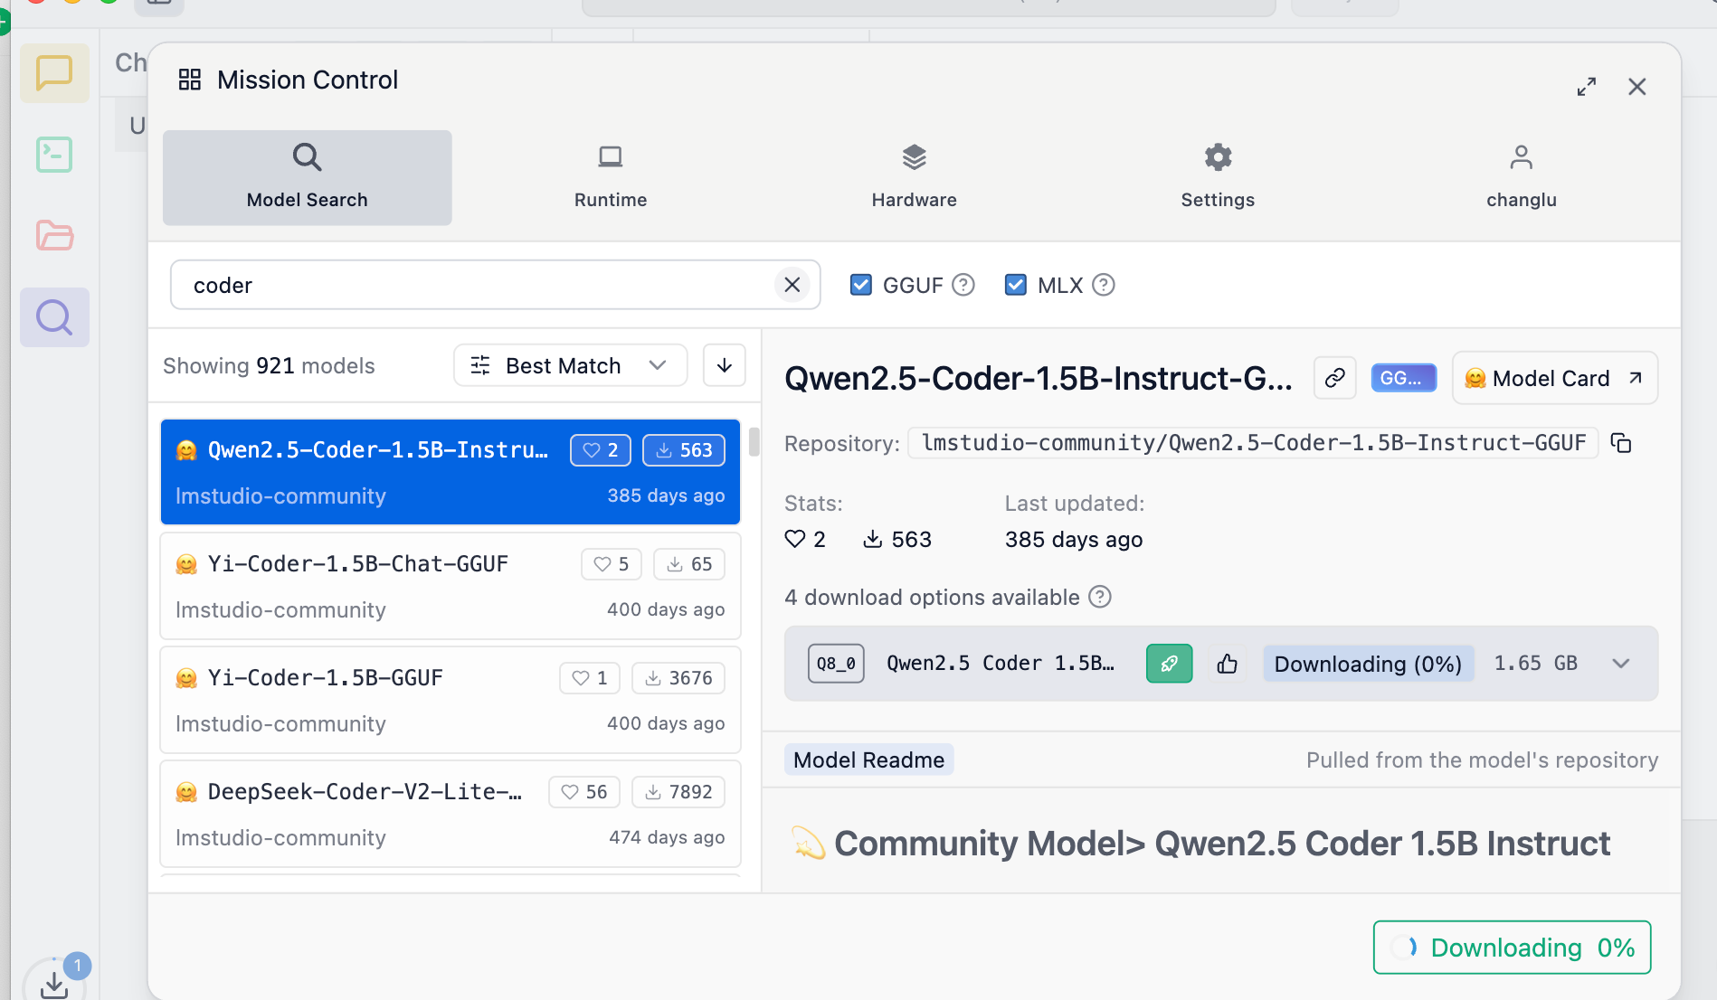
Task: Open the Developer terminal sidebar icon
Action: pyautogui.click(x=54, y=155)
